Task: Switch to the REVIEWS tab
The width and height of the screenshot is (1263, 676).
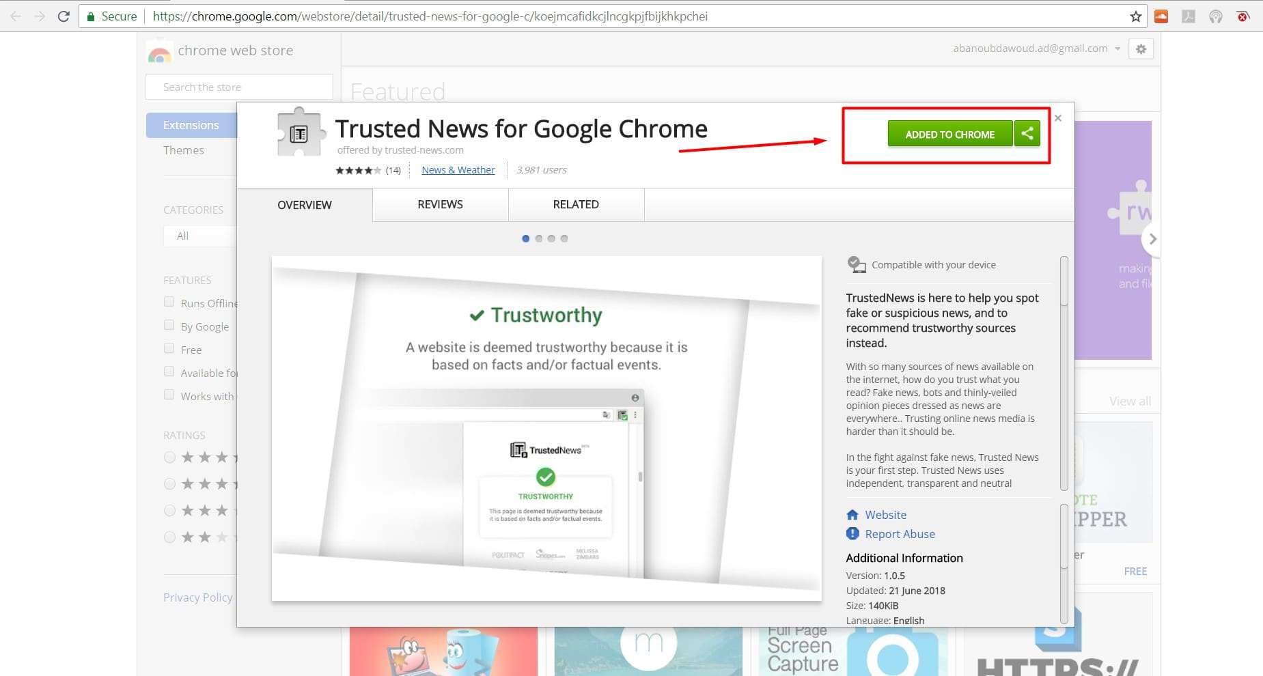Action: [x=440, y=204]
